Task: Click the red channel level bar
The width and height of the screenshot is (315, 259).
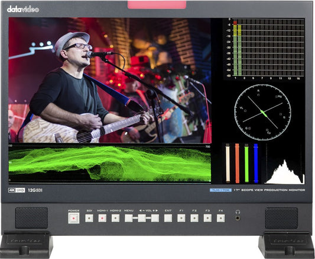Action: [x=237, y=163]
